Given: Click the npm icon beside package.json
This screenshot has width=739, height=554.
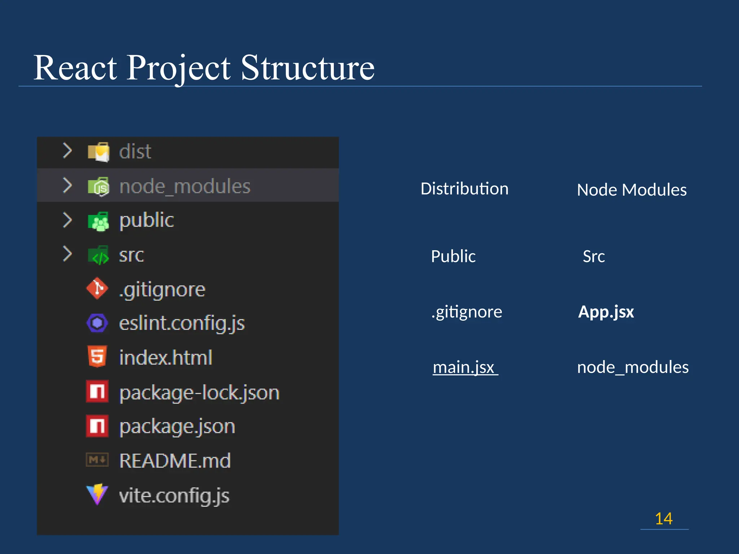Looking at the screenshot, I should point(97,426).
